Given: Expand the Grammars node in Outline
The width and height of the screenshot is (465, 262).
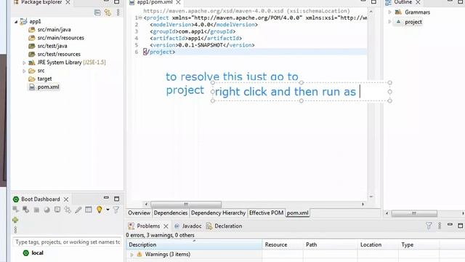Looking at the screenshot, I should point(389,12).
